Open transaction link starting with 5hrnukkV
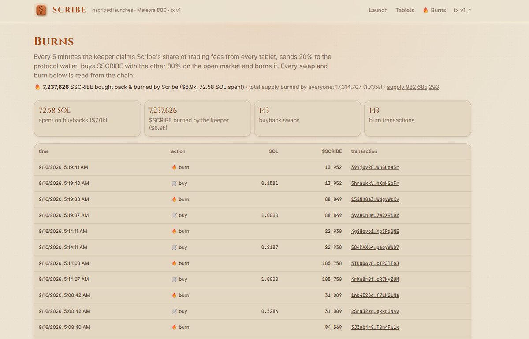Image resolution: width=529 pixels, height=339 pixels. coord(375,183)
